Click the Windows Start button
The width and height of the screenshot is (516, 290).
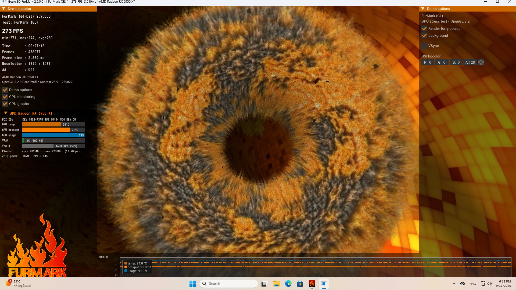(192, 284)
